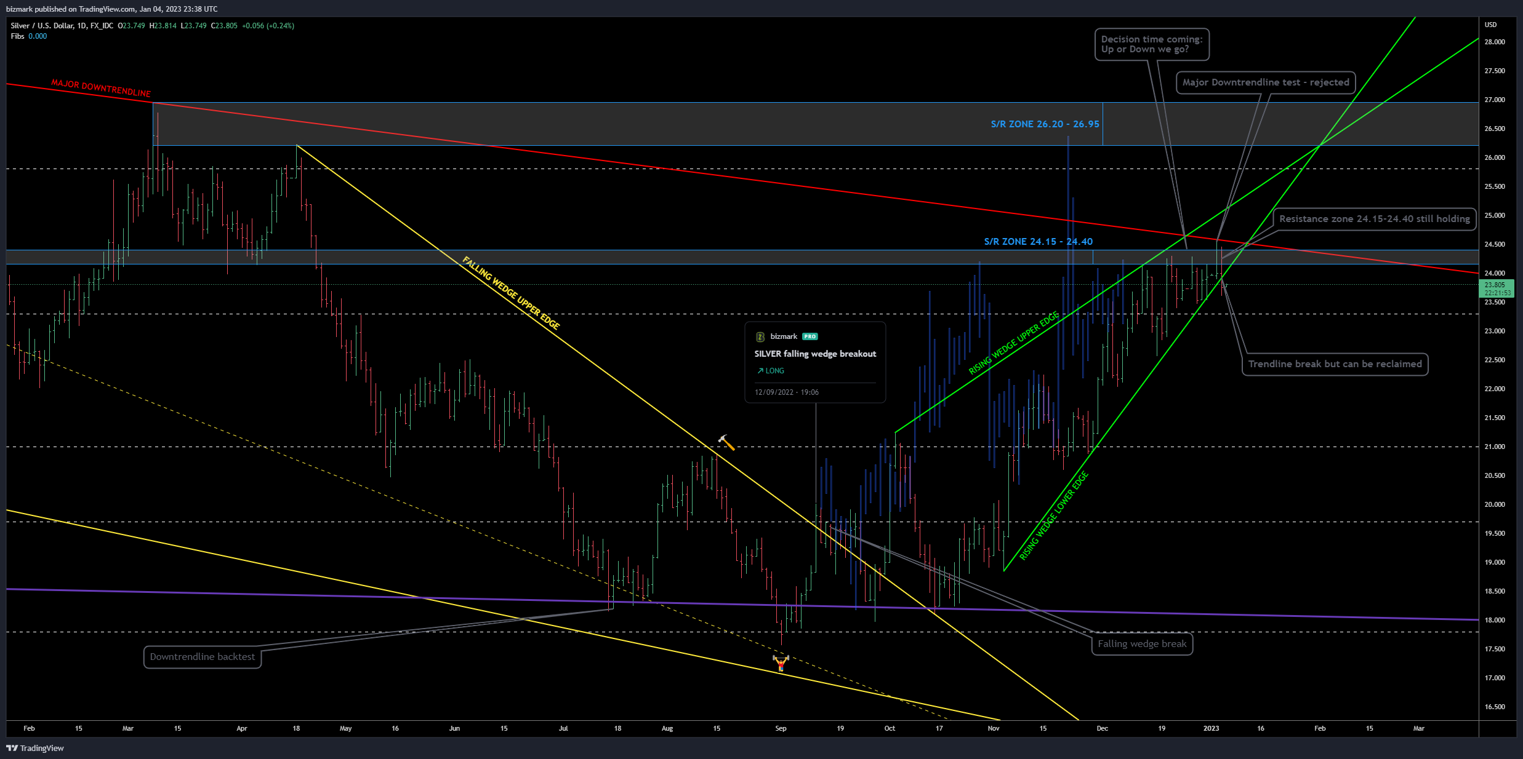Click idea card date 12/09/2022 · 19:06
The width and height of the screenshot is (1523, 759).
[x=787, y=392]
